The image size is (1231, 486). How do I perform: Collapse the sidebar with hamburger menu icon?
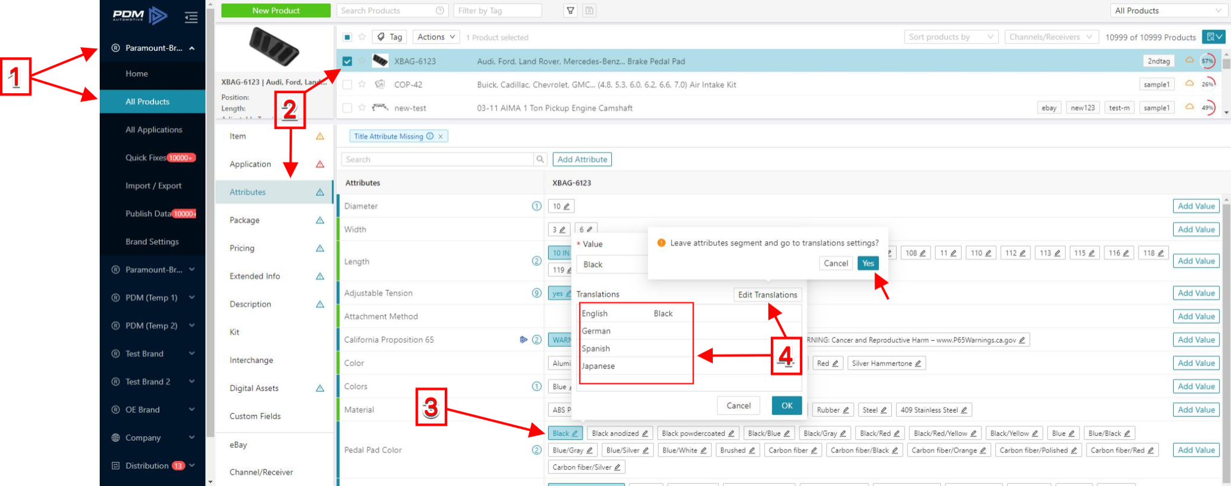point(191,17)
